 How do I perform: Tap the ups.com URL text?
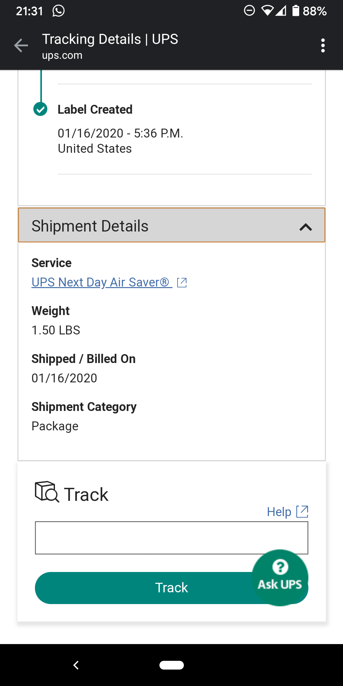62,55
